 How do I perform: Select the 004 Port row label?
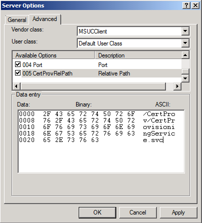click(x=32, y=65)
